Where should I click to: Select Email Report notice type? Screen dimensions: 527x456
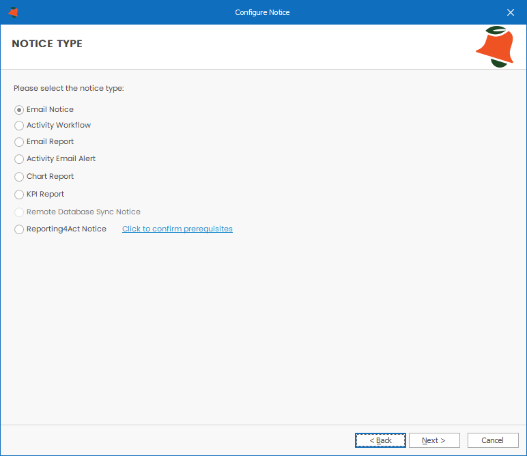(19, 142)
